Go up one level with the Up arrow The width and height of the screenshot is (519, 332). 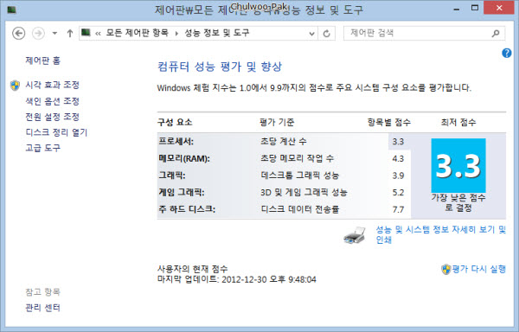(x=69, y=34)
